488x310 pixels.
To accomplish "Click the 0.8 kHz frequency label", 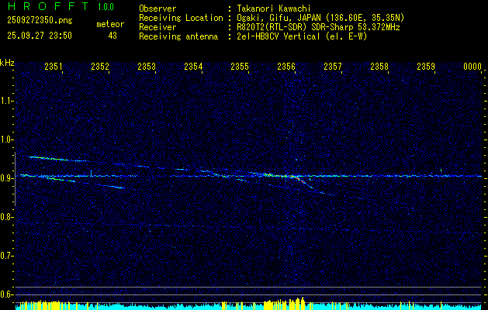I will point(6,217).
